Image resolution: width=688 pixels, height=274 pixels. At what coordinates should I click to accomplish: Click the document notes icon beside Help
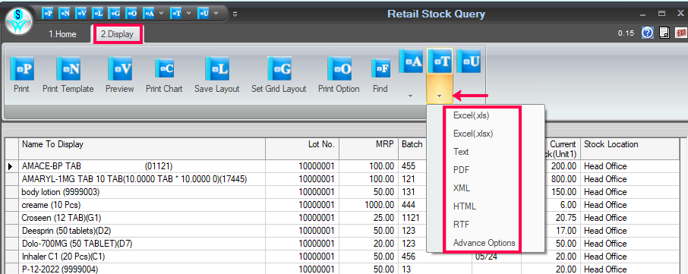(x=664, y=33)
